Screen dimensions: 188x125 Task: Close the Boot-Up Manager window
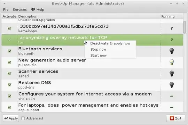point(183,4)
